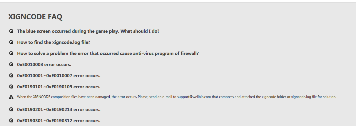Click the Q icon beside xigncode.log file question
This screenshot has width=356, height=126.
pos(11,42)
